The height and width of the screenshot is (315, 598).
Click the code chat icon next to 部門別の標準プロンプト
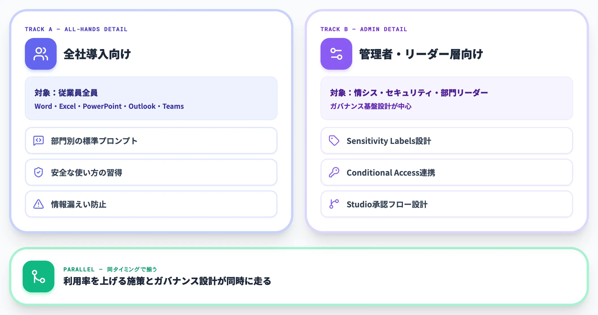pyautogui.click(x=39, y=141)
